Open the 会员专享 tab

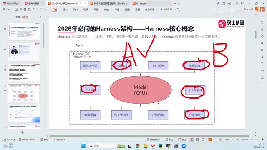coord(150,10)
